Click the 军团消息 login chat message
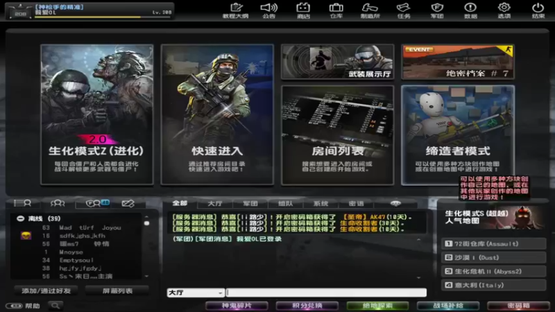Viewport: 555px width, 312px height. (227, 239)
